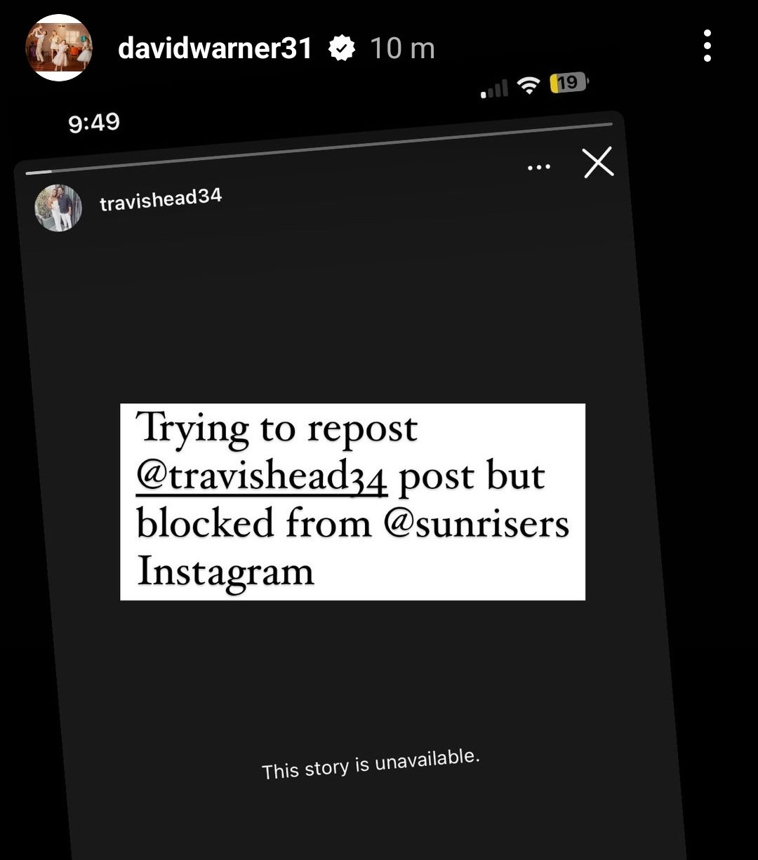Image resolution: width=758 pixels, height=860 pixels.
Task: Open the three vertical dots story menu
Action: point(707,46)
